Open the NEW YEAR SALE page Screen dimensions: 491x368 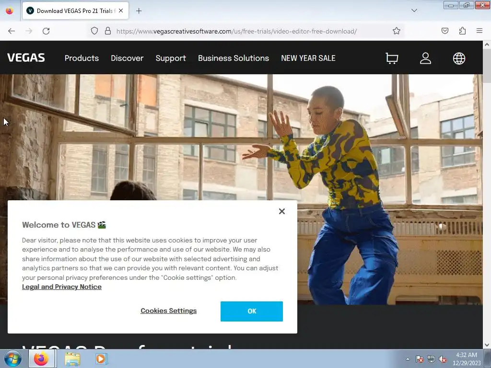pyautogui.click(x=308, y=58)
